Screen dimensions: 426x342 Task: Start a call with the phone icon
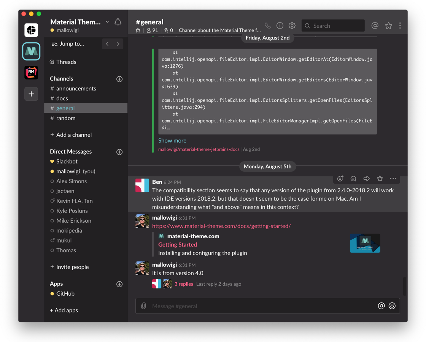pyautogui.click(x=268, y=25)
